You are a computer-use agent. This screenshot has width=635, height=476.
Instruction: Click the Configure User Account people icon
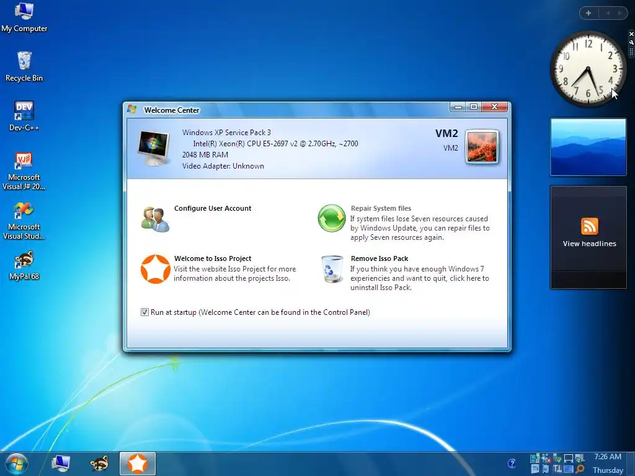coord(155,219)
